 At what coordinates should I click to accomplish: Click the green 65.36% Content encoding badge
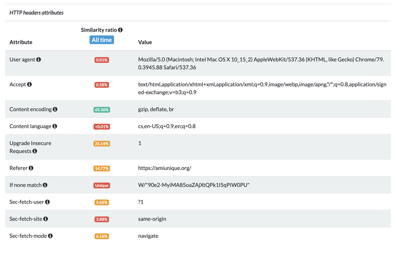[x=101, y=110]
